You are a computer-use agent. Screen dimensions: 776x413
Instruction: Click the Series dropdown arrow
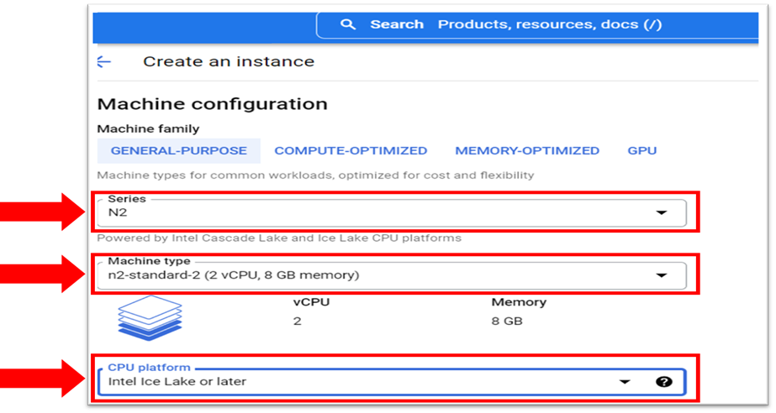[x=662, y=213]
